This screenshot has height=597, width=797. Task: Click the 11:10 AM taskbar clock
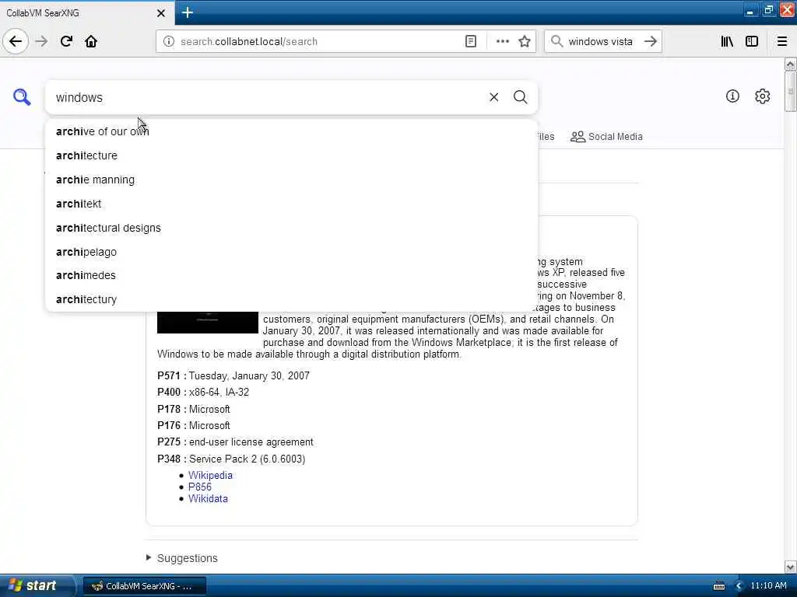pyautogui.click(x=768, y=586)
